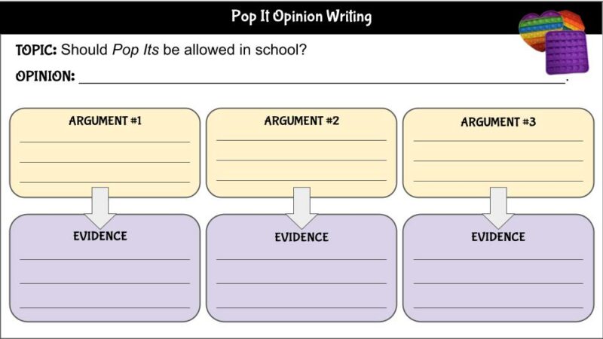Select the ARGUMENT #2 heading
The width and height of the screenshot is (603, 339).
(301, 121)
